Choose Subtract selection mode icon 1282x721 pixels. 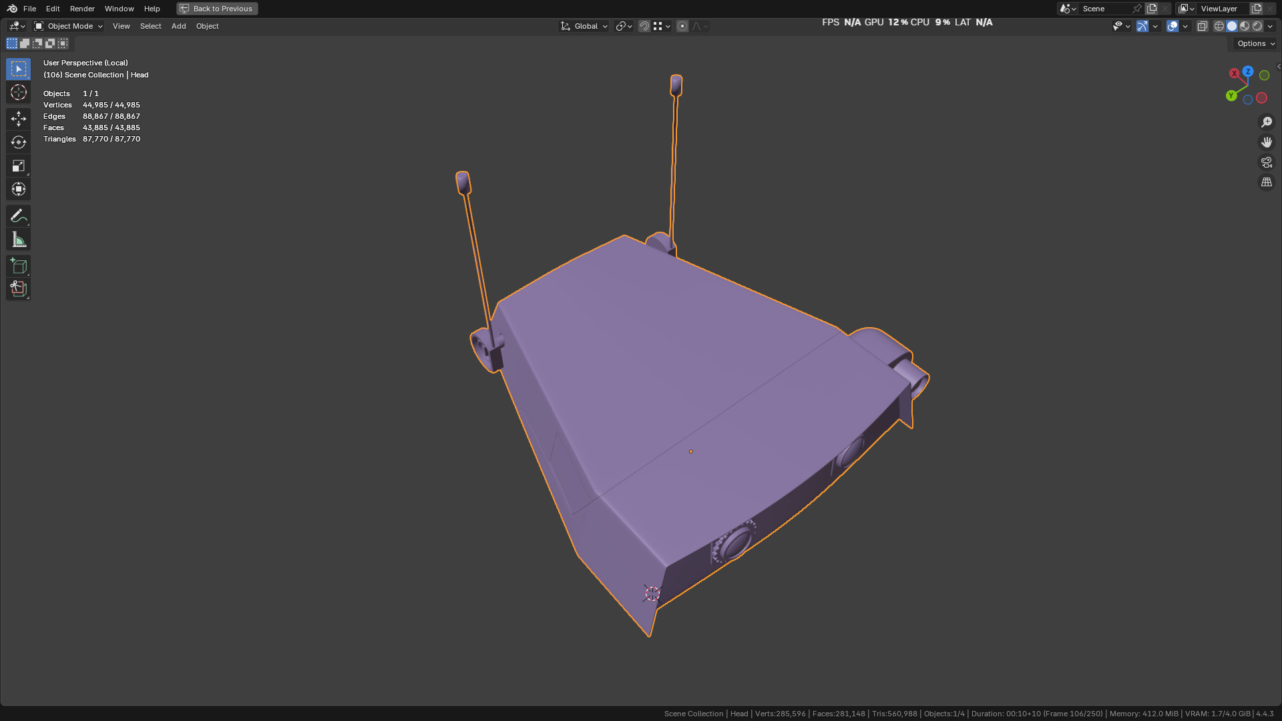click(x=37, y=43)
